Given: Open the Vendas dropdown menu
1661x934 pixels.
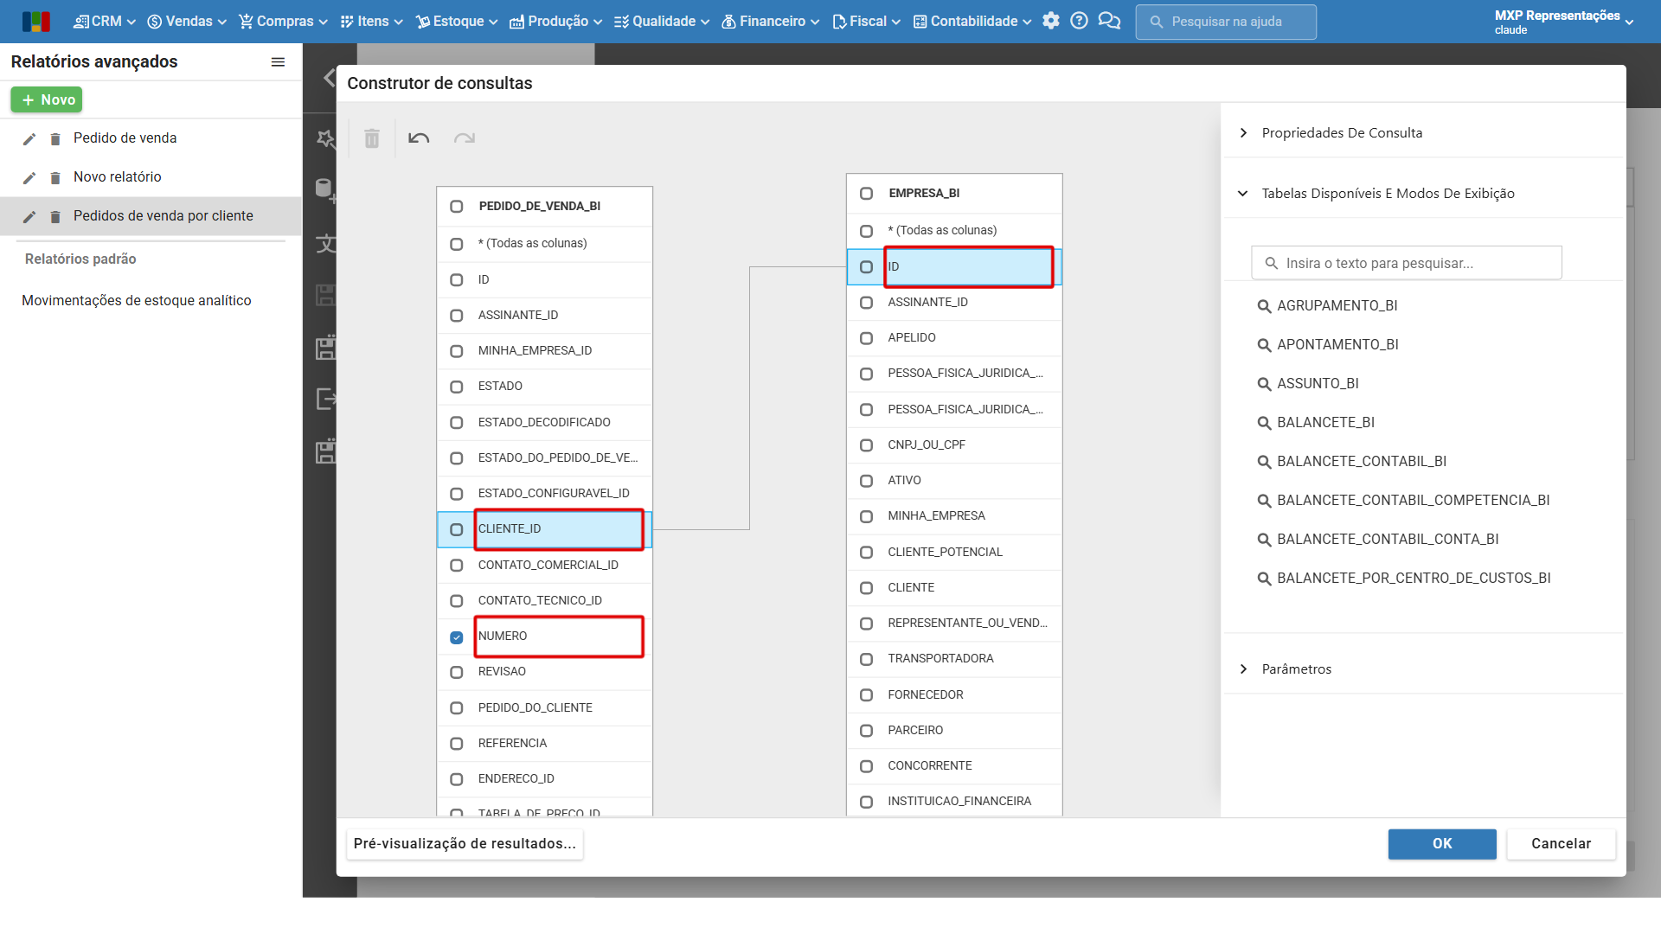Looking at the screenshot, I should coord(187,22).
